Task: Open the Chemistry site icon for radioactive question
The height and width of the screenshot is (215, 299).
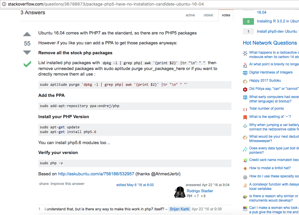Action: coord(245,53)
